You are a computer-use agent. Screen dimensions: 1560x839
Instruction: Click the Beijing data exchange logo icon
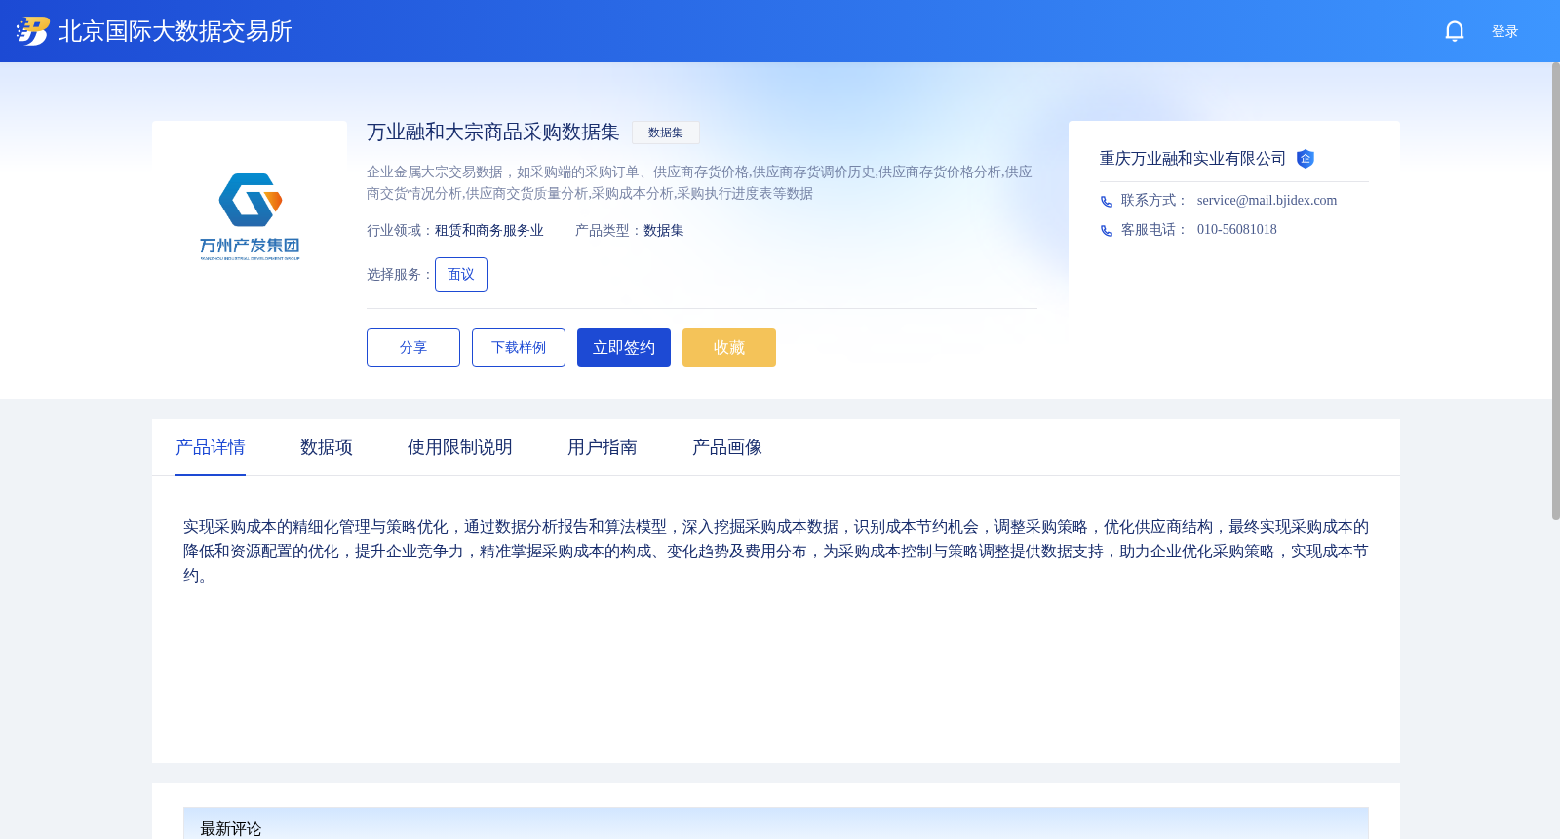(32, 31)
